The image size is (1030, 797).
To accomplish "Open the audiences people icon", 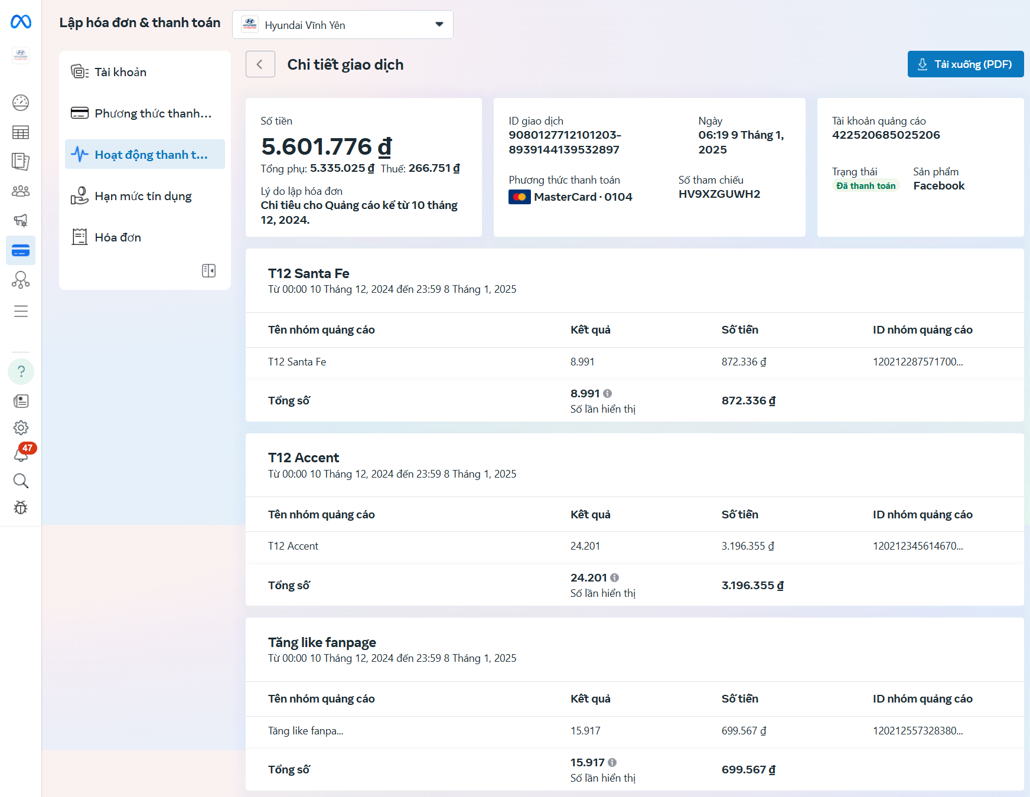I will 21,191.
